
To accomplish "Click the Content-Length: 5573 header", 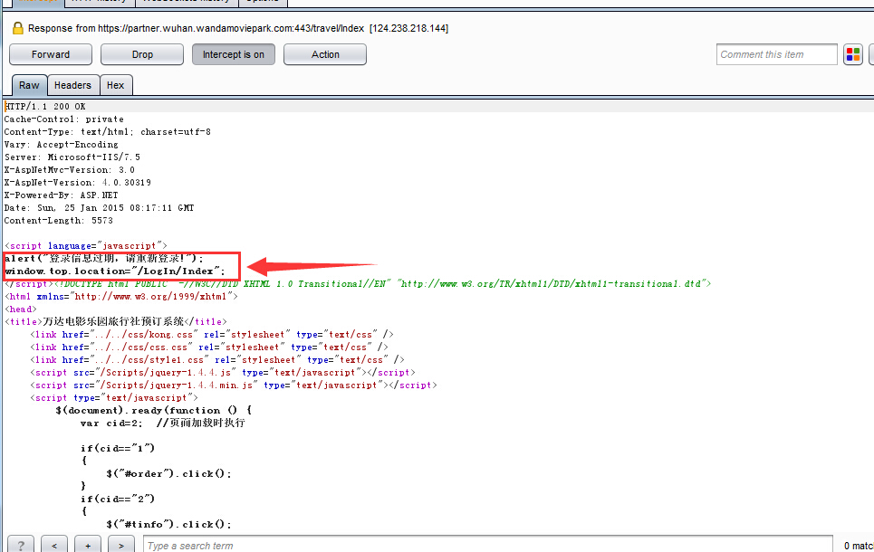I will pyautogui.click(x=59, y=221).
